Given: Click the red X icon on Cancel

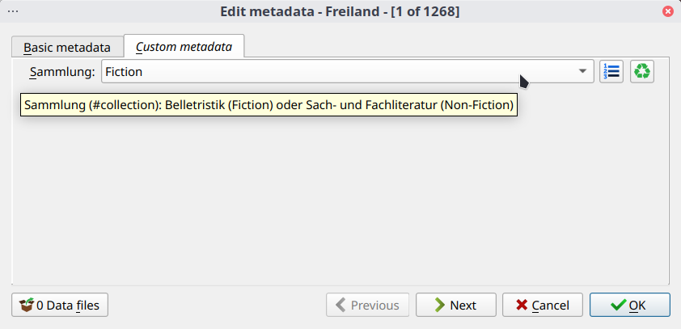Looking at the screenshot, I should [x=522, y=305].
